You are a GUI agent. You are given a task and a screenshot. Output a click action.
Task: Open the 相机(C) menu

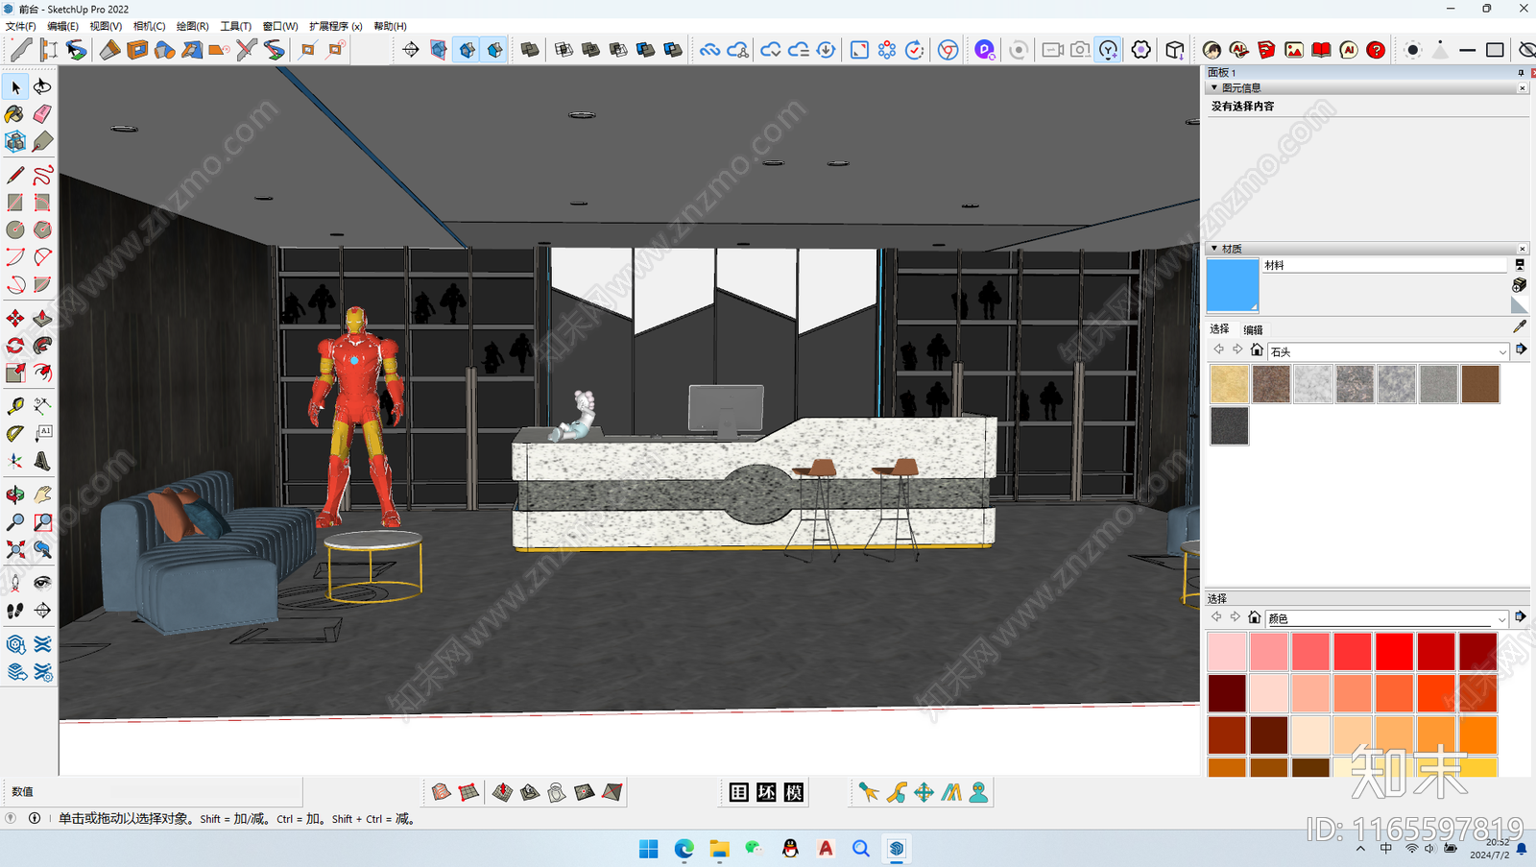point(149,26)
